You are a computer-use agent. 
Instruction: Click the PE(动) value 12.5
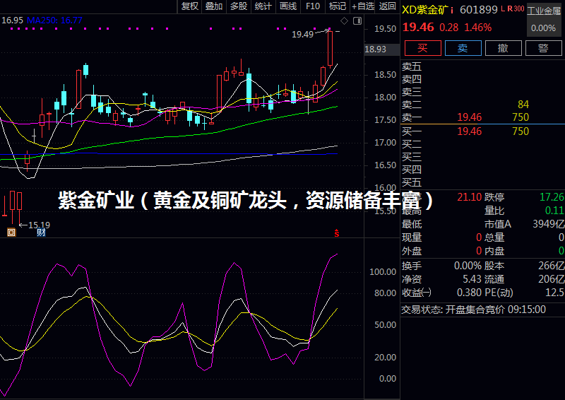coord(555,292)
